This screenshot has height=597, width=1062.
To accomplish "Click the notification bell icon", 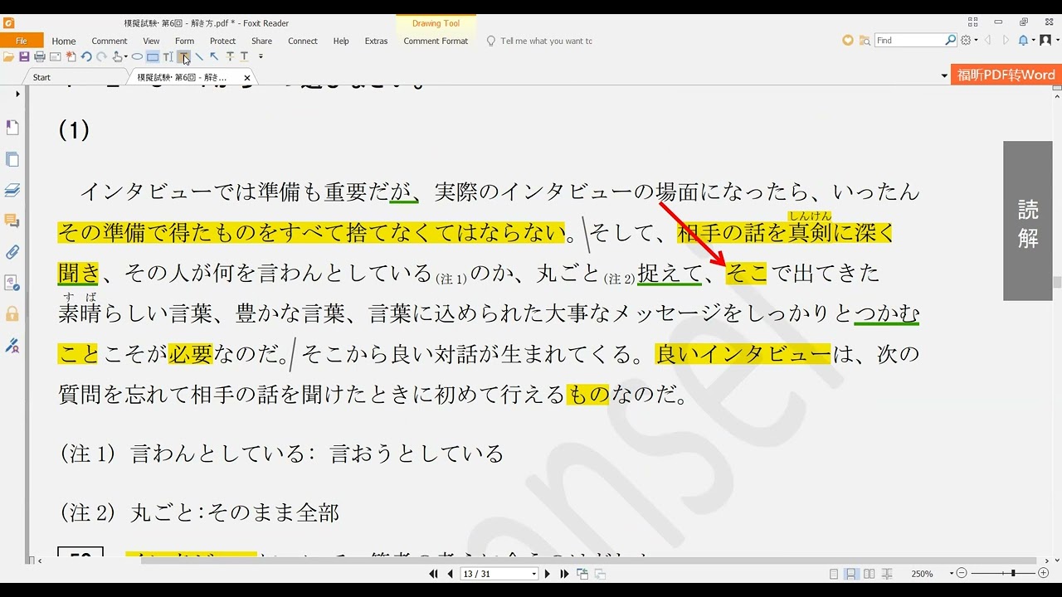I will click(1023, 40).
